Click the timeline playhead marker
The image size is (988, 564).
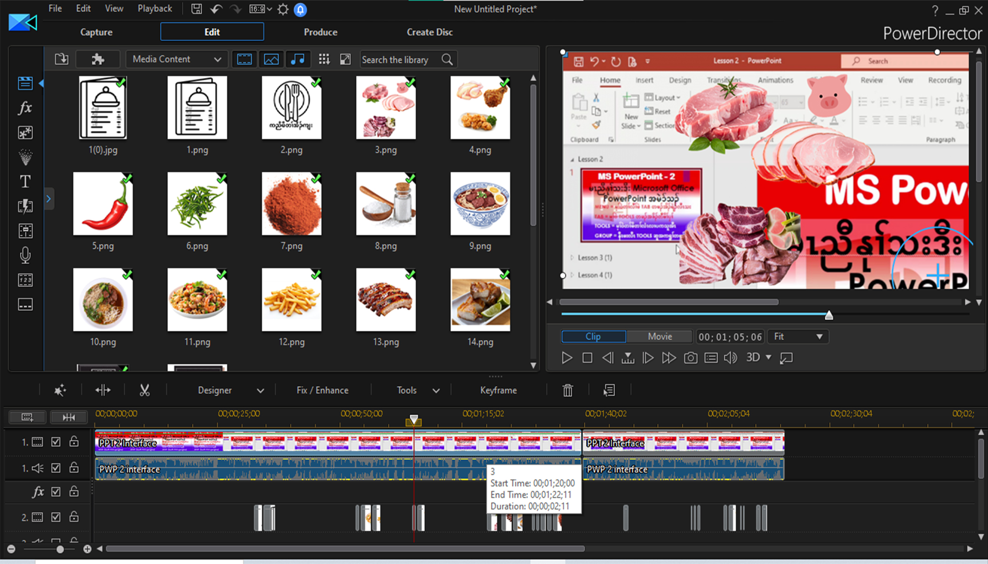coord(414,420)
